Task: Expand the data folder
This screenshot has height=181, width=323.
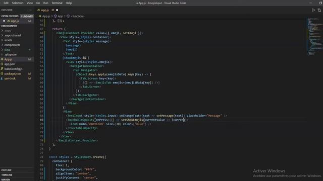Action: [x=7, y=50]
